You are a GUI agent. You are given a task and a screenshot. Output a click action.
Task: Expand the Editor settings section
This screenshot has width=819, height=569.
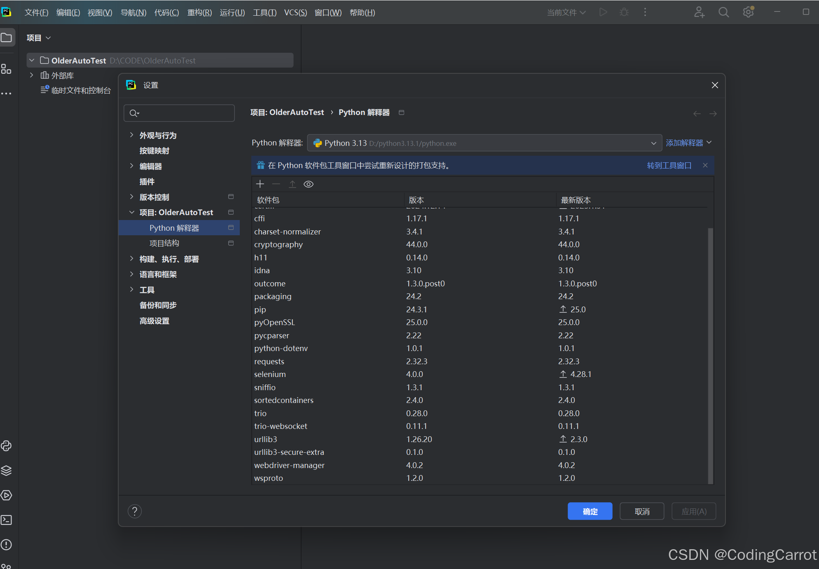[x=131, y=166]
